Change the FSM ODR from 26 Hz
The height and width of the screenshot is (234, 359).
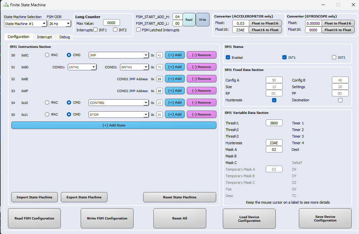tap(59, 23)
